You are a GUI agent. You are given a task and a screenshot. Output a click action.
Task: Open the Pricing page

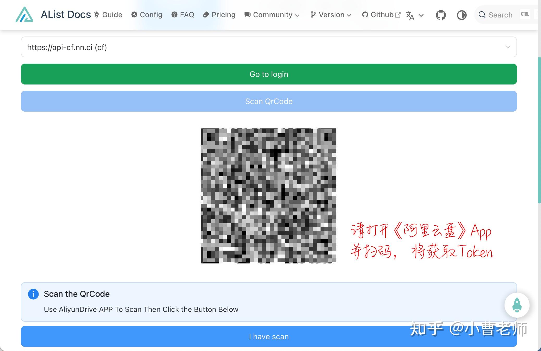click(219, 15)
